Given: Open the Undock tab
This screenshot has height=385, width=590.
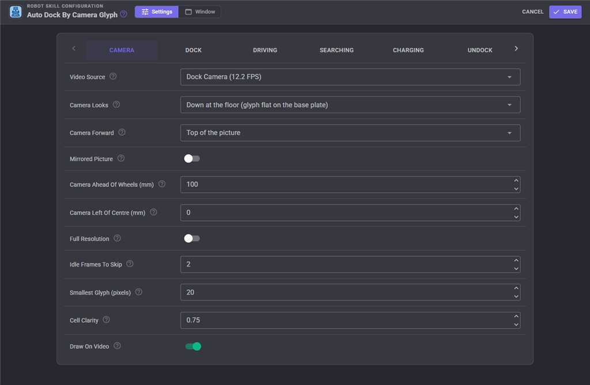Looking at the screenshot, I should click(480, 51).
